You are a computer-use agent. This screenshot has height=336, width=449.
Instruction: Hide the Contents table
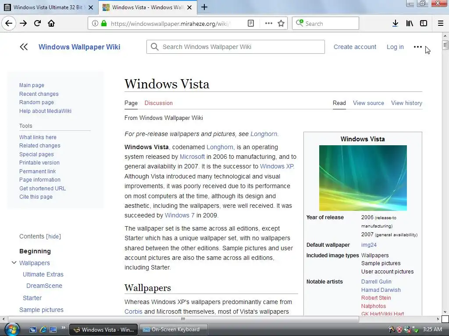coord(53,236)
